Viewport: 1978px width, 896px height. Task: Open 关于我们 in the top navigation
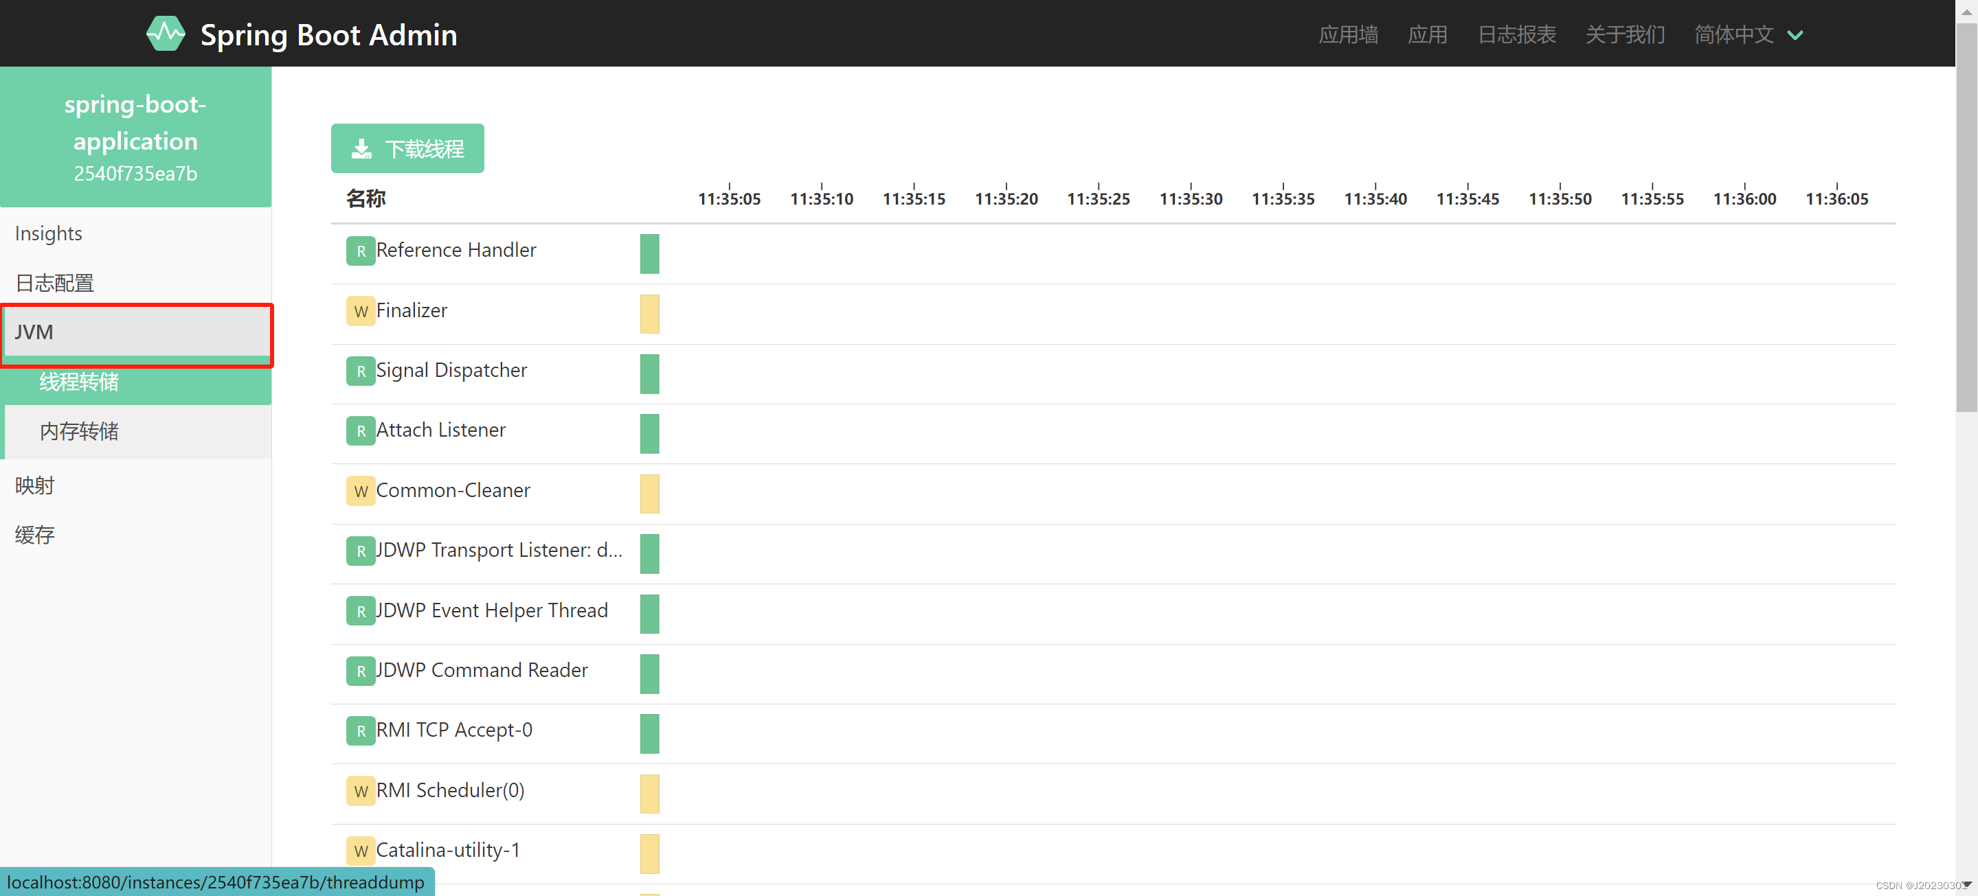click(1625, 34)
